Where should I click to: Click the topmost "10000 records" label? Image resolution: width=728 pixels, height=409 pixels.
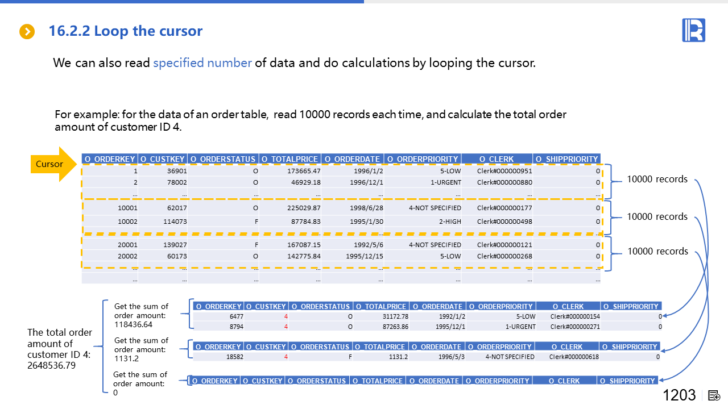[657, 180]
